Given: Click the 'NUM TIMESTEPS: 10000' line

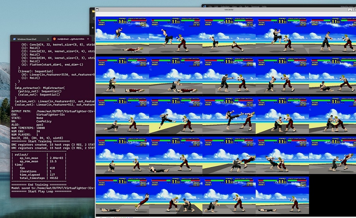Looking at the screenshot, I should click(28, 128).
